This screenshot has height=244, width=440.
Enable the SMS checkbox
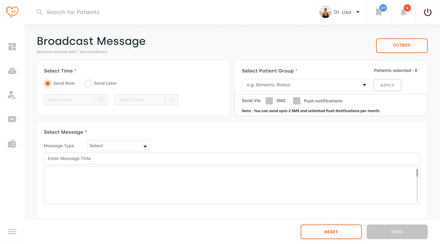[269, 101]
